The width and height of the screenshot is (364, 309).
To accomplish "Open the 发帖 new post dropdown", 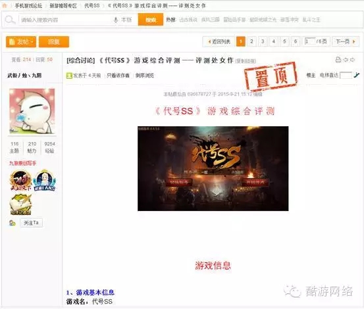I will click(21, 41).
